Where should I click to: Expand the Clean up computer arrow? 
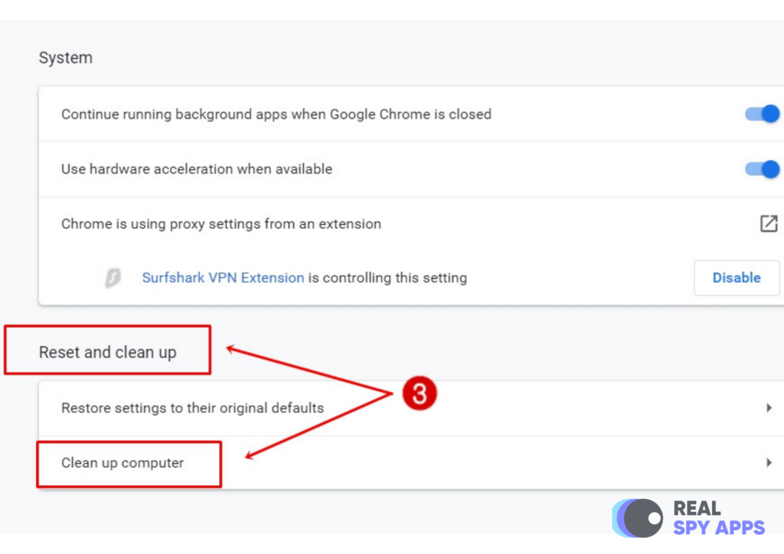[769, 463]
